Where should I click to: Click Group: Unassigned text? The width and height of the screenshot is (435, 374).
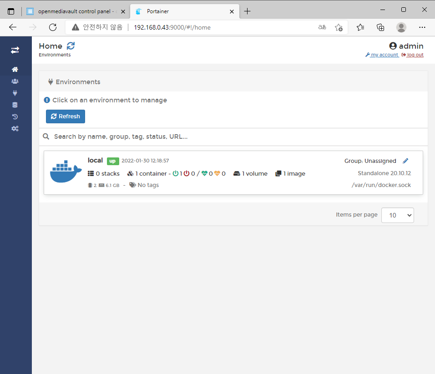pos(370,161)
